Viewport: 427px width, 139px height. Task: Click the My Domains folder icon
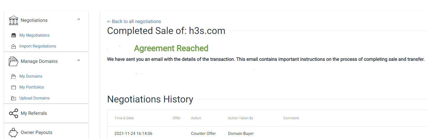click(x=14, y=76)
